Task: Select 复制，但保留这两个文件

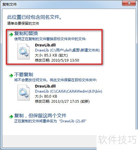Action: (40, 115)
